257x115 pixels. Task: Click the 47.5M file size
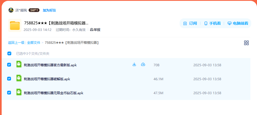(x=158, y=93)
